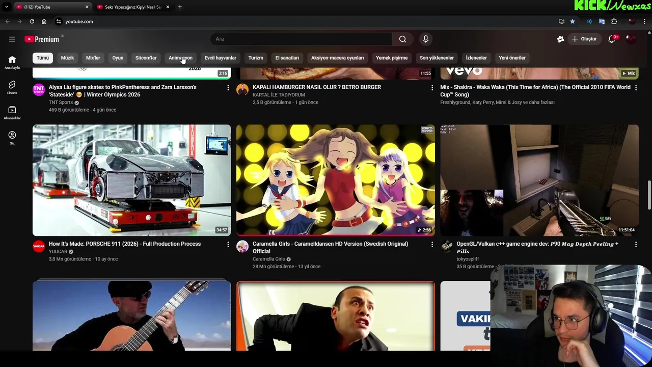Open the Google Translate extension
This screenshot has height=367, width=652.
click(602, 21)
